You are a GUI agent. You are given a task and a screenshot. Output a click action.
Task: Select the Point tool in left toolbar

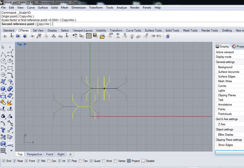10,47
